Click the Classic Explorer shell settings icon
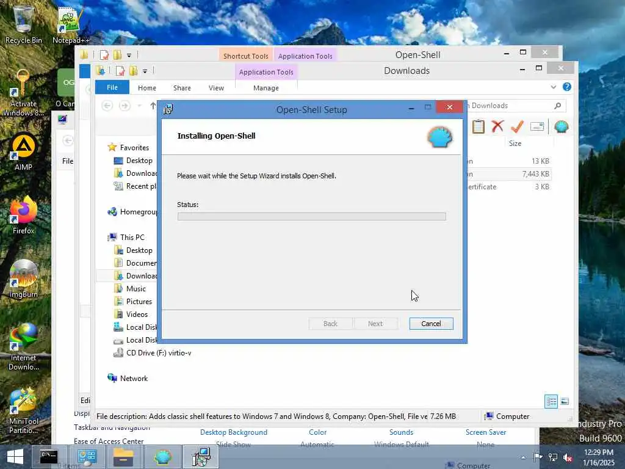625x469 pixels. (x=561, y=127)
